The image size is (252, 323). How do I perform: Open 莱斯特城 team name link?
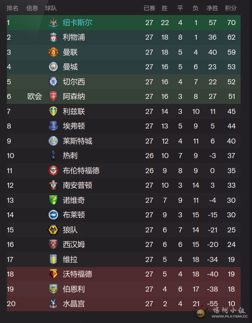click(x=77, y=141)
